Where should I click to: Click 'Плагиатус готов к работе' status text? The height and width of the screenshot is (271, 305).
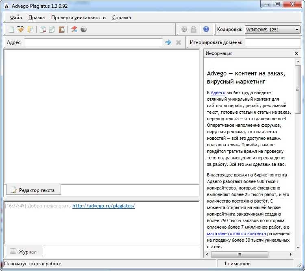click(33, 264)
